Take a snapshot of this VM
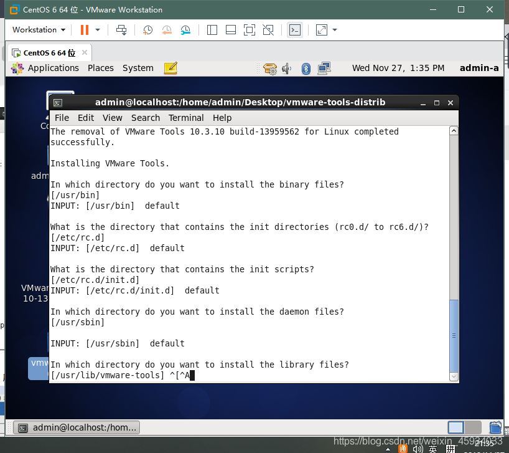 pos(147,30)
